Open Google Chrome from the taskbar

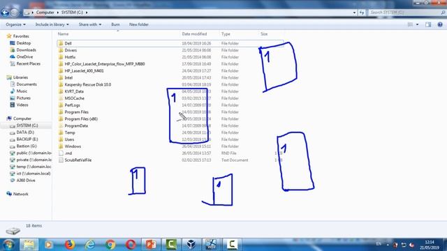point(110,245)
